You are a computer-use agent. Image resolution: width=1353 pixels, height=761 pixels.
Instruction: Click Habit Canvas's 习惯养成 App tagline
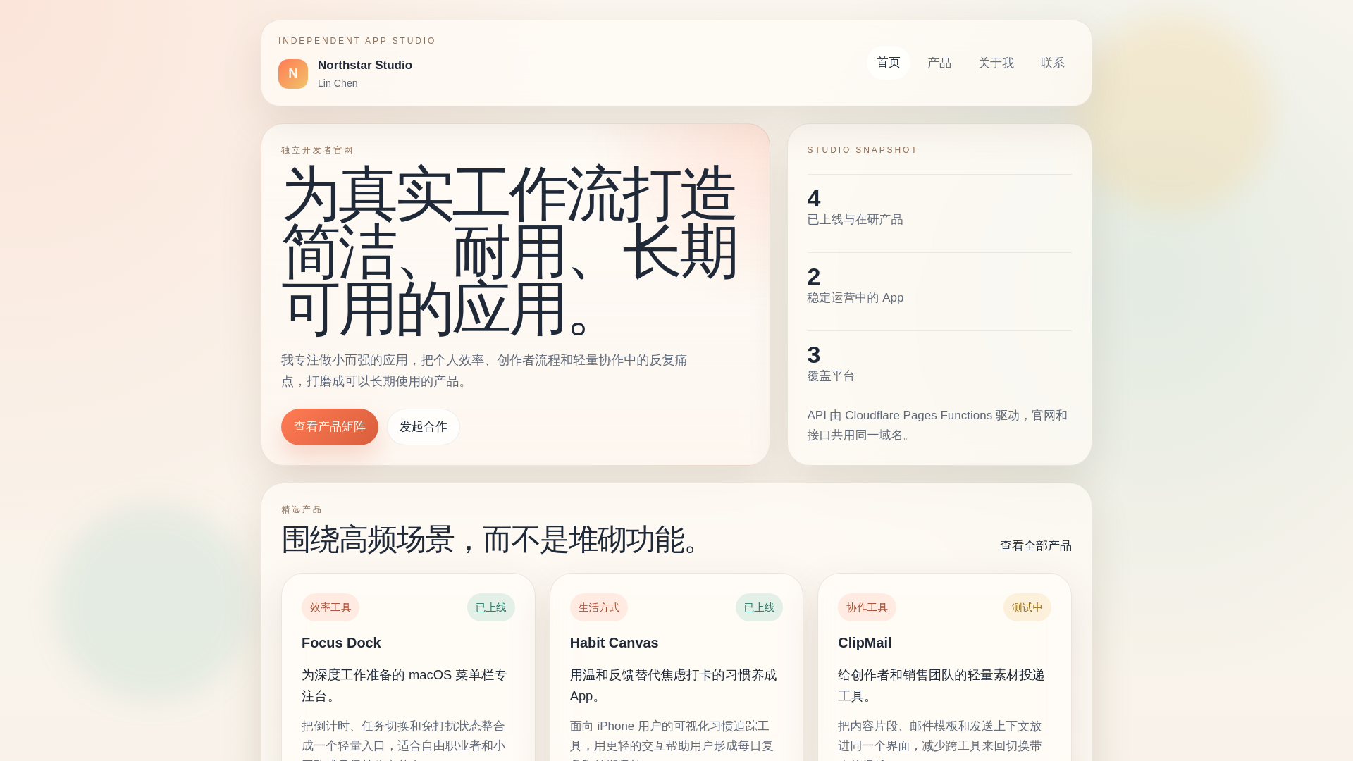click(673, 686)
